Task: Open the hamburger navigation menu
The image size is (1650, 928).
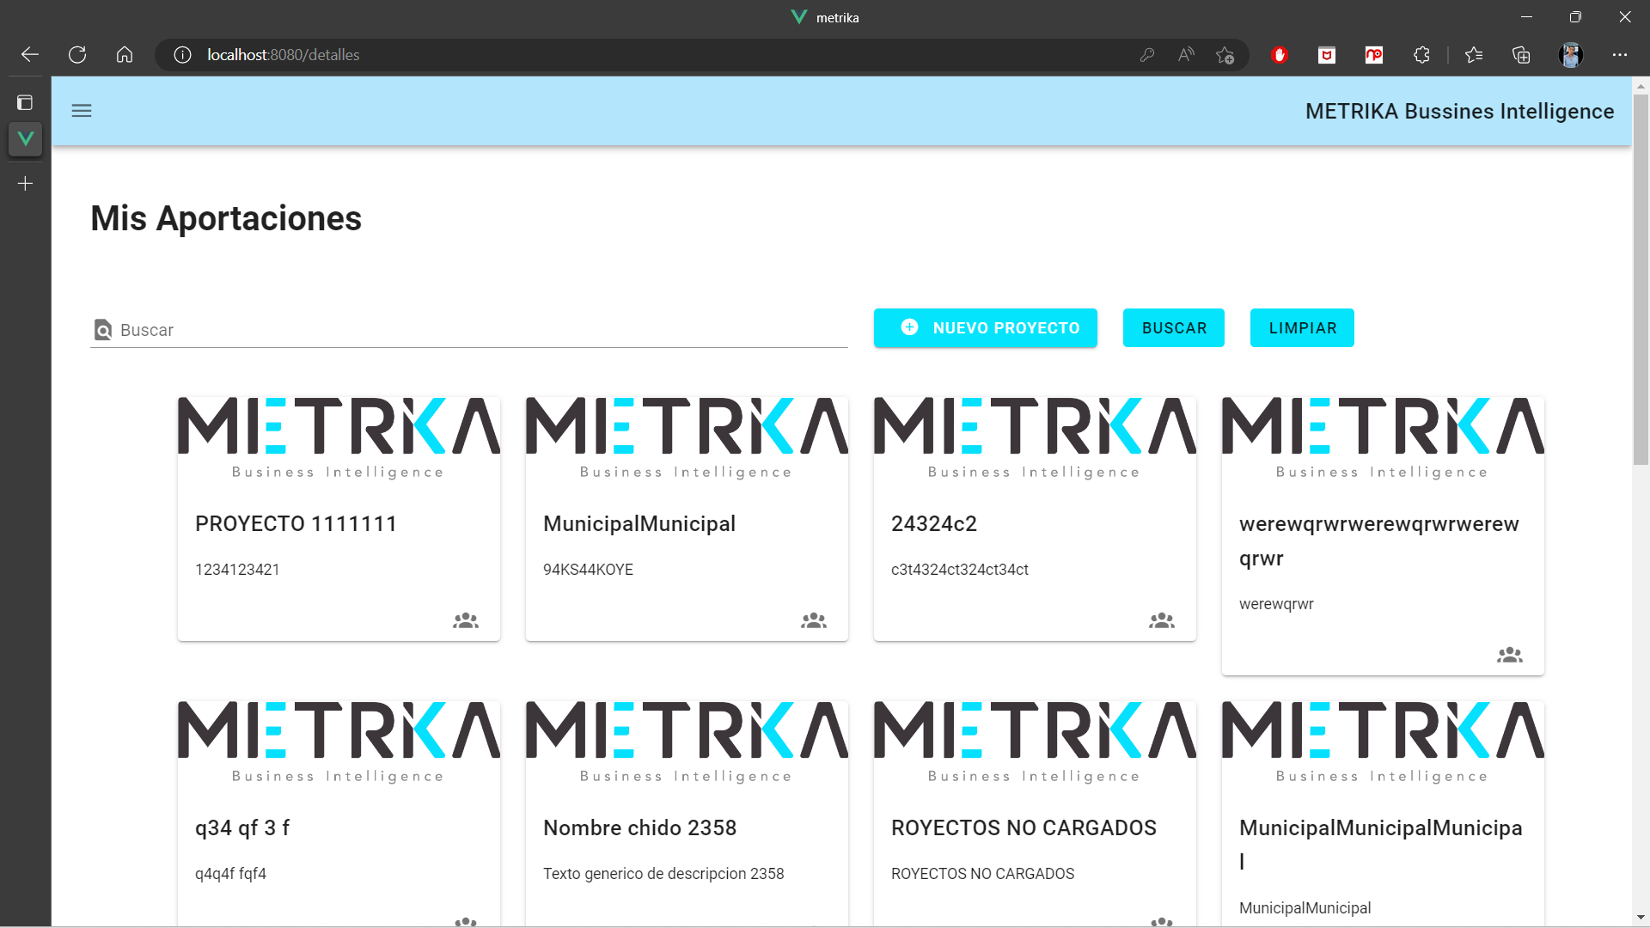Action: pos(82,111)
